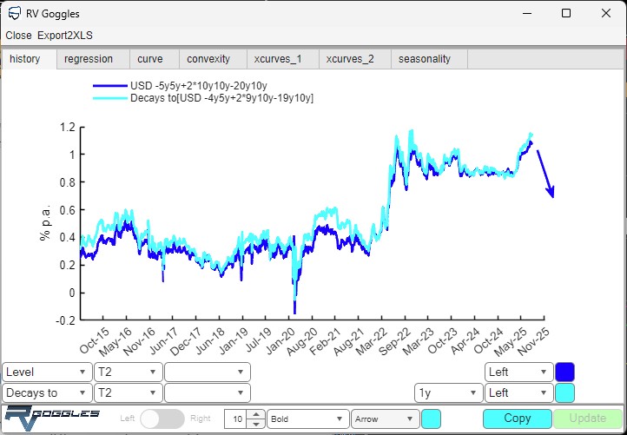627x435 pixels.
Task: Go to the seasonality tab
Action: pyautogui.click(x=429, y=59)
